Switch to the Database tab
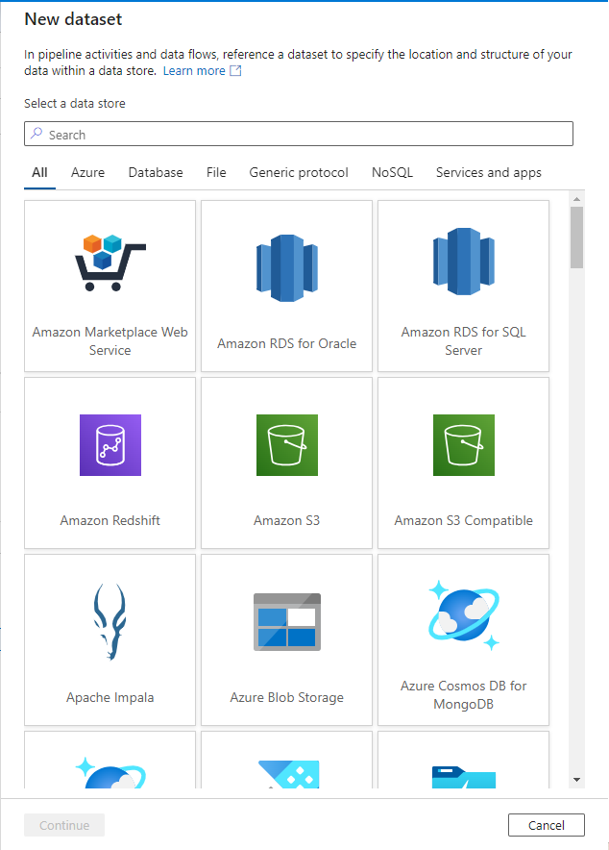This screenshot has height=850, width=609. point(156,172)
